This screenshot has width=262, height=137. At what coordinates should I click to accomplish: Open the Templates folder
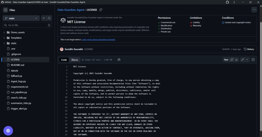16,38
